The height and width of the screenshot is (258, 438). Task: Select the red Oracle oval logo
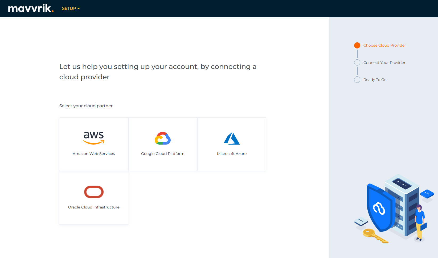tap(94, 192)
